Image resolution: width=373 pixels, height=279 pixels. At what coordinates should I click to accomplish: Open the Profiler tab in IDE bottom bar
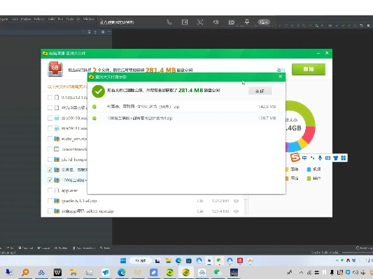tap(61, 248)
